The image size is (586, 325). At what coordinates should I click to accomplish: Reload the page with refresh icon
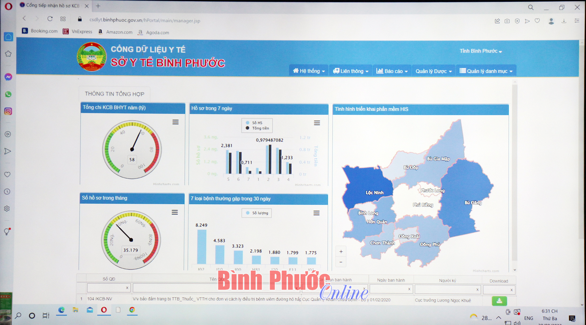[50, 19]
